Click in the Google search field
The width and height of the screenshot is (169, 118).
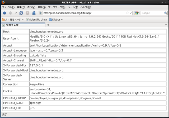coord(152,13)
